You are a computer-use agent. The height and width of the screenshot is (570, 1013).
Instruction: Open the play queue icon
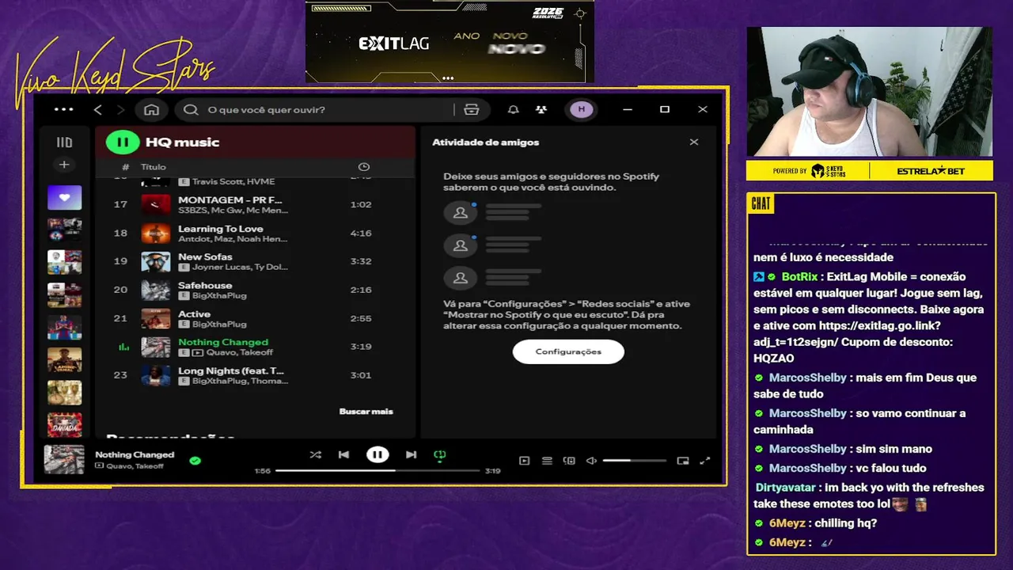click(x=547, y=461)
